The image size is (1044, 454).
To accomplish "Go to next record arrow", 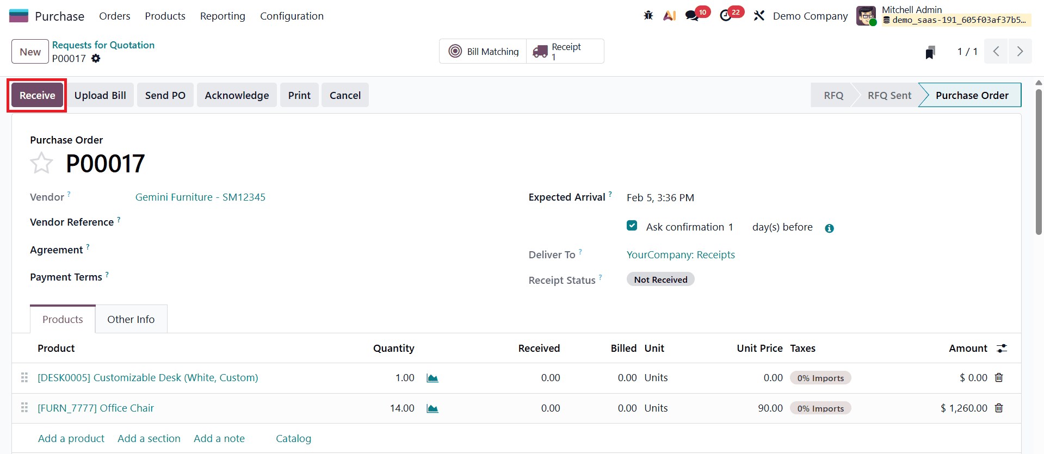I will point(1020,51).
